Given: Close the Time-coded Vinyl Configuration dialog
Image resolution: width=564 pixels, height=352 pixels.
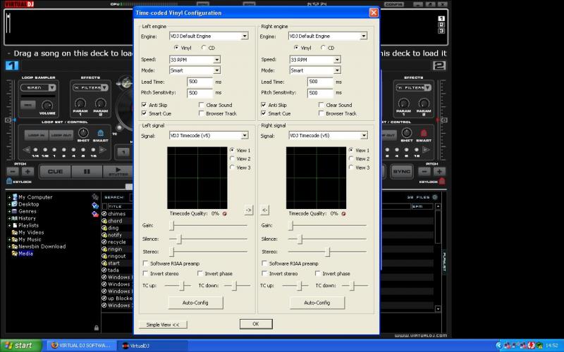Looking at the screenshot, I should pos(374,13).
